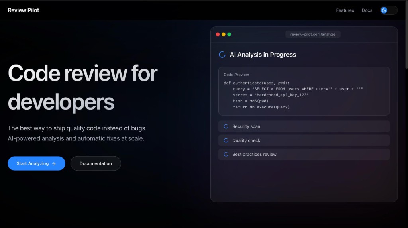This screenshot has height=228, width=408.
Task: Click the Security scan spinner icon
Action: (x=226, y=126)
